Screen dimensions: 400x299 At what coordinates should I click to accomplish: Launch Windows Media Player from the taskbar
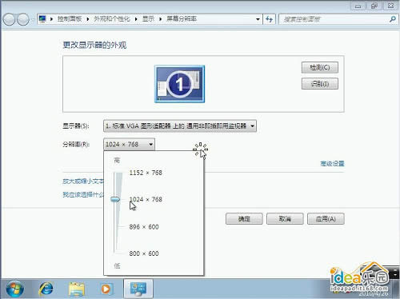tap(106, 289)
